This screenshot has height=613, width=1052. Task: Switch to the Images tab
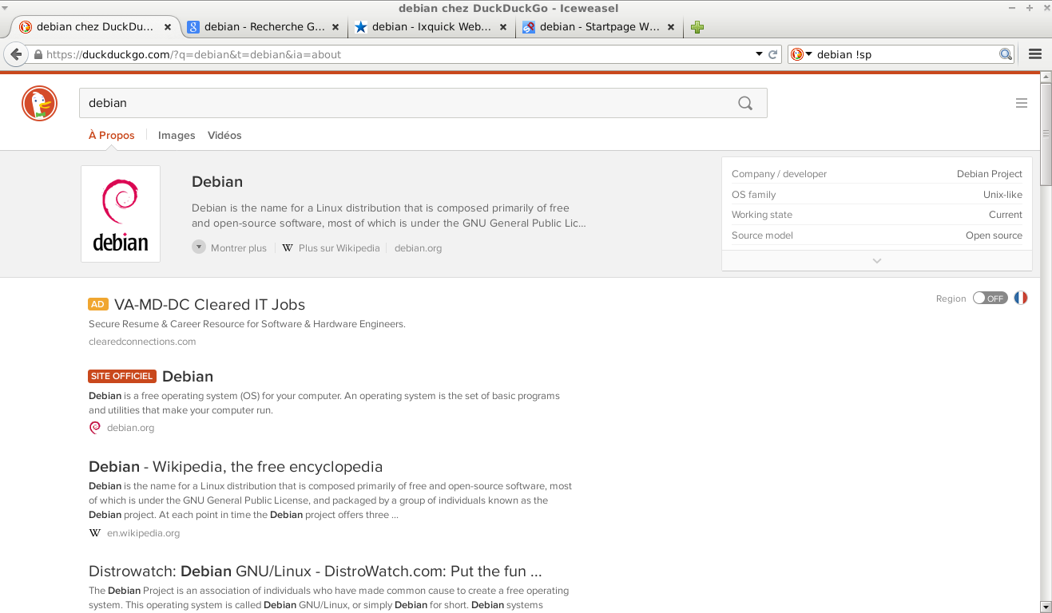(177, 136)
